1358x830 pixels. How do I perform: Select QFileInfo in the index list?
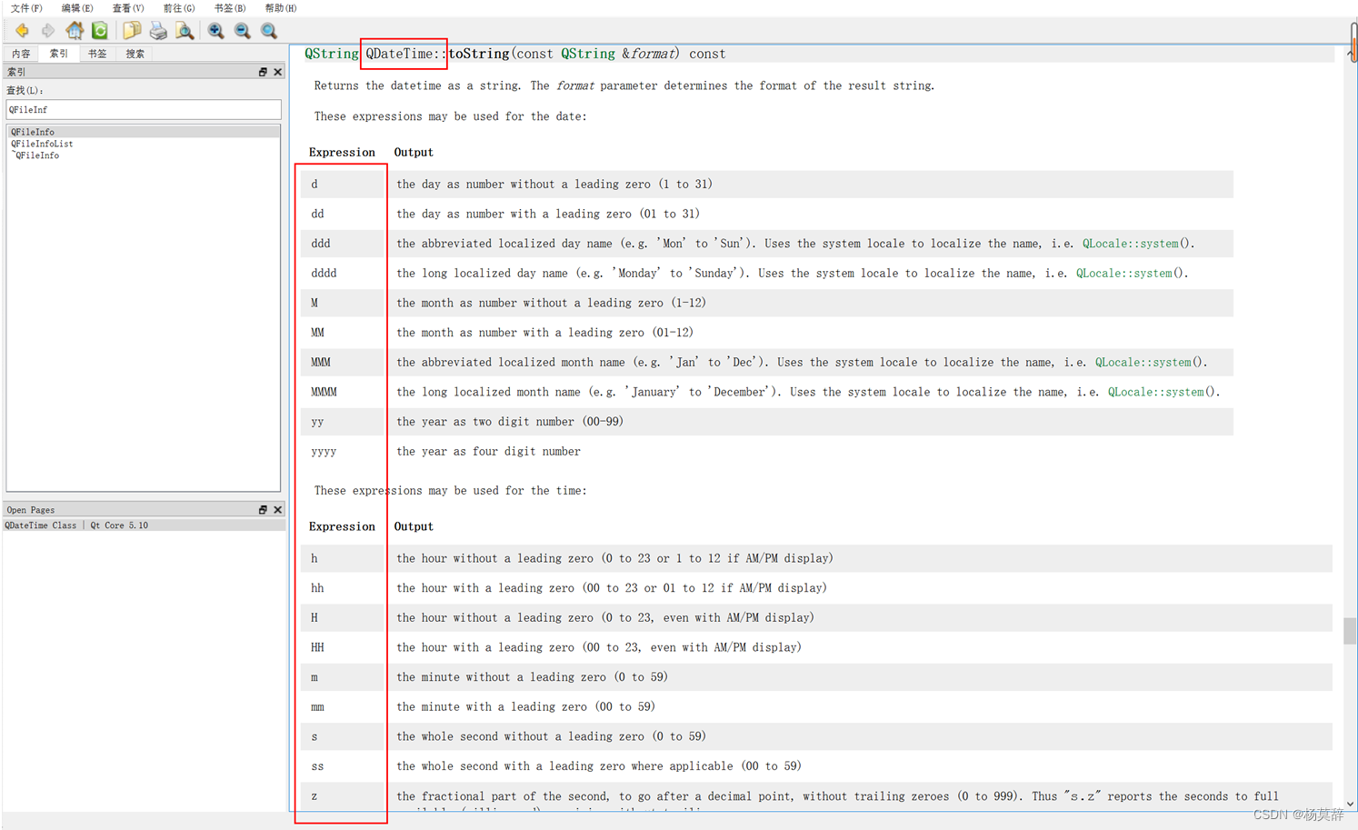click(144, 132)
